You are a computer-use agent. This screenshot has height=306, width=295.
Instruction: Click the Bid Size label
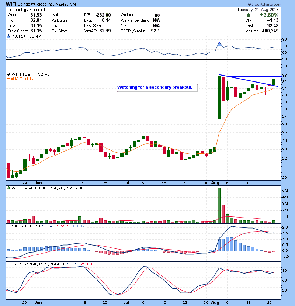tap(59, 31)
